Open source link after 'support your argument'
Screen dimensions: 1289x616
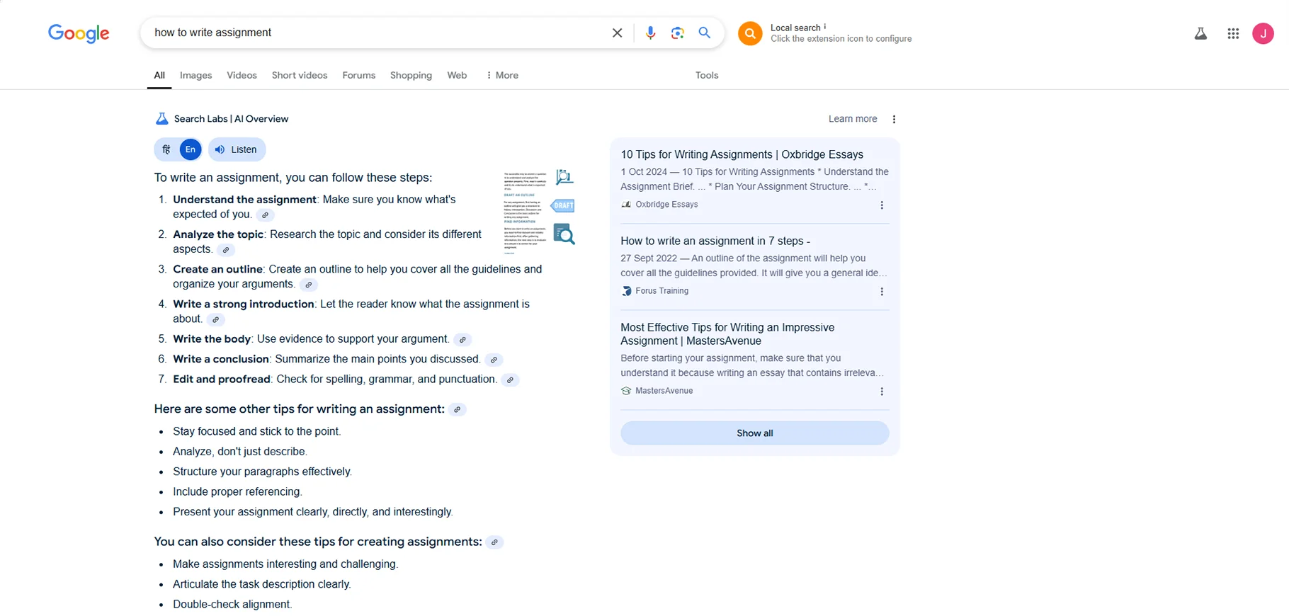coord(462,340)
